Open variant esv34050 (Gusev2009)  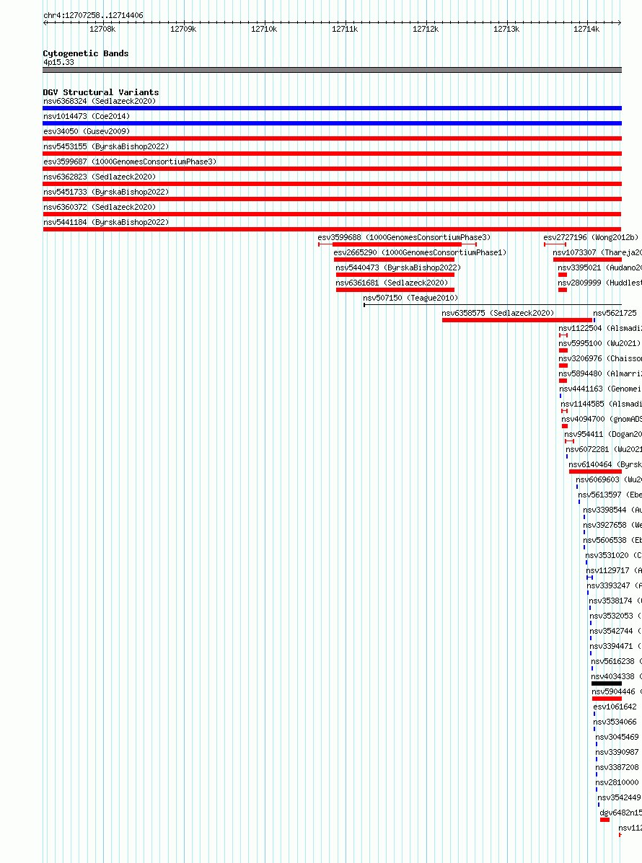87,131
